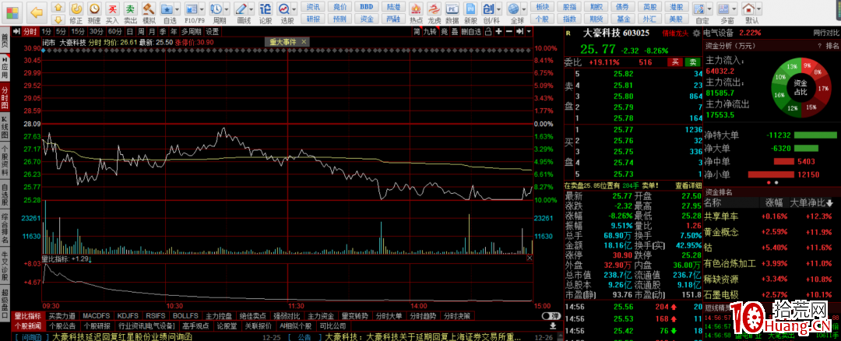This screenshot has width=841, height=341.
Task: Click the red 买入 buy icon
Action: (111, 9)
